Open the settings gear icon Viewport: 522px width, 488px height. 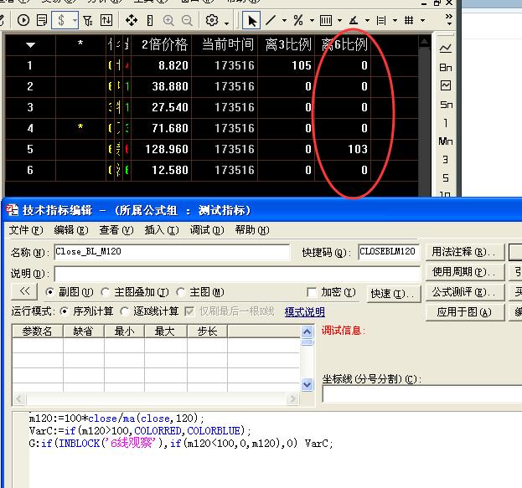pos(212,20)
